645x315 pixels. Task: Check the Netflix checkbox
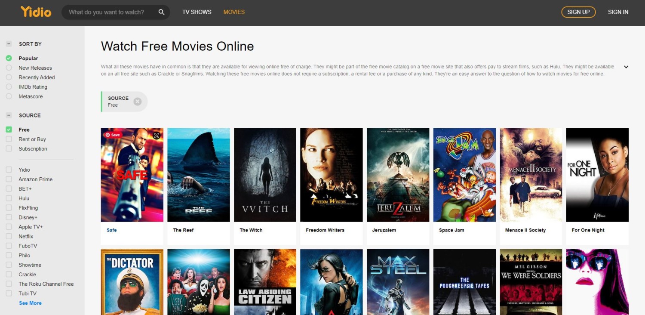point(9,236)
